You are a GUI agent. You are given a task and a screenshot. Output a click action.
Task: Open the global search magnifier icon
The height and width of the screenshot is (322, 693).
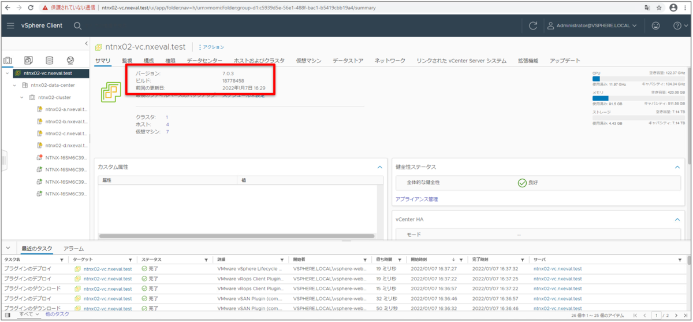click(77, 26)
